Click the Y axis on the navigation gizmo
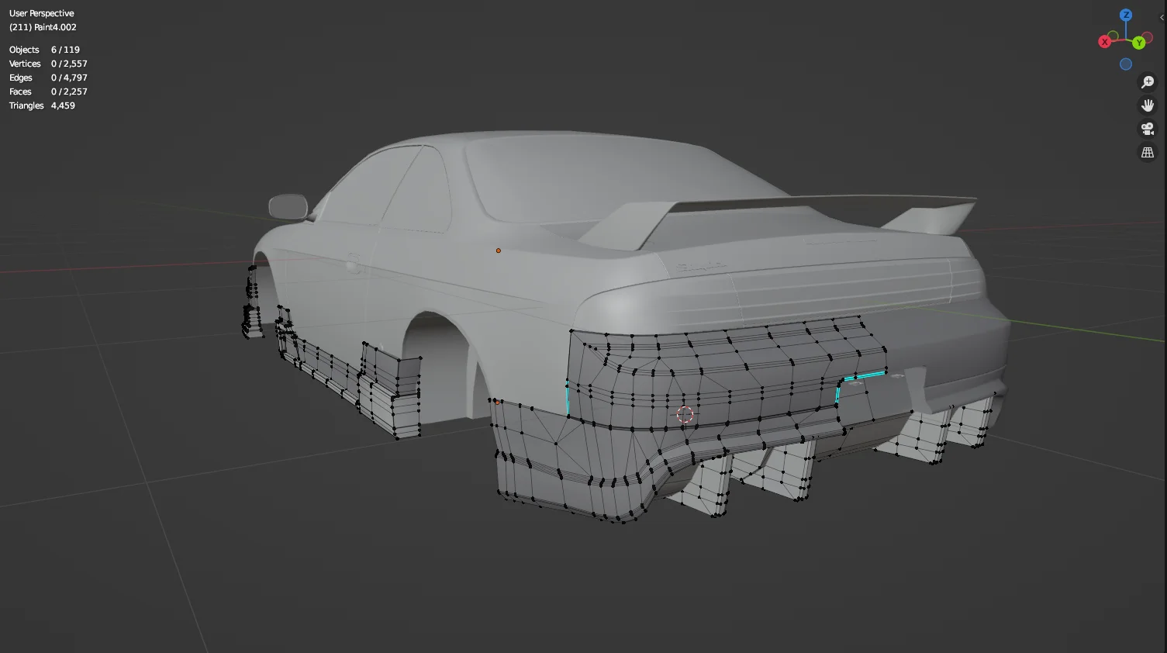The image size is (1167, 653). 1138,43
